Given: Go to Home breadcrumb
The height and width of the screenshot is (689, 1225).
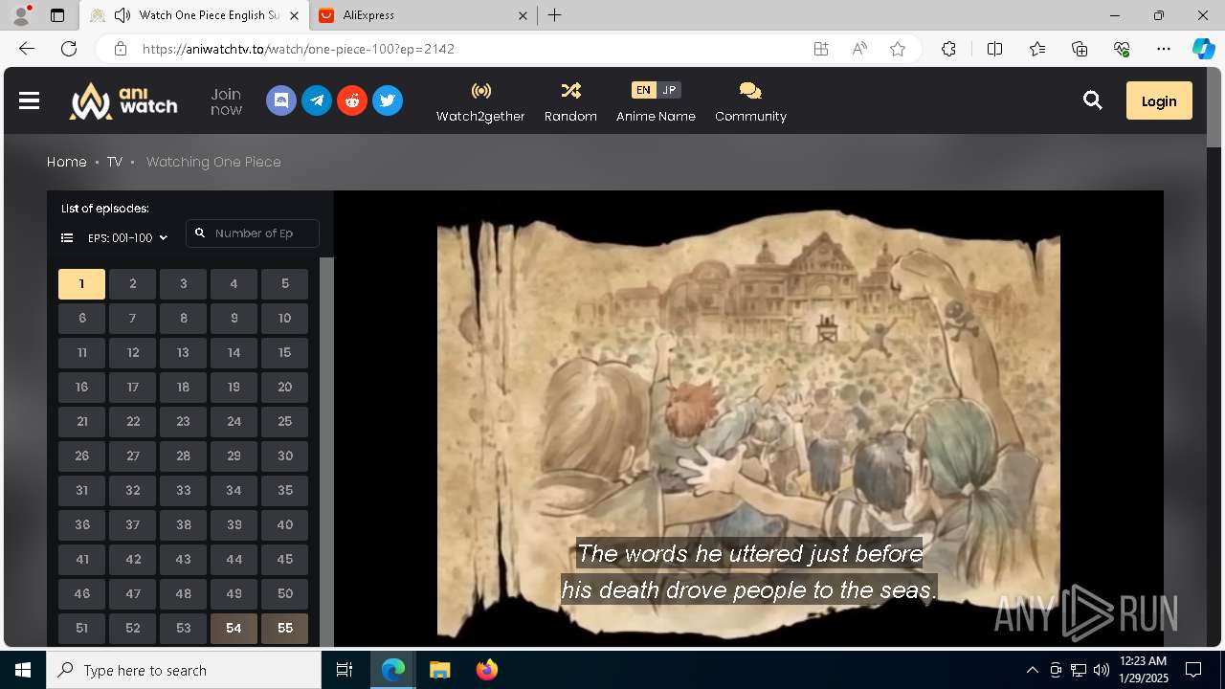Looking at the screenshot, I should pos(67,162).
